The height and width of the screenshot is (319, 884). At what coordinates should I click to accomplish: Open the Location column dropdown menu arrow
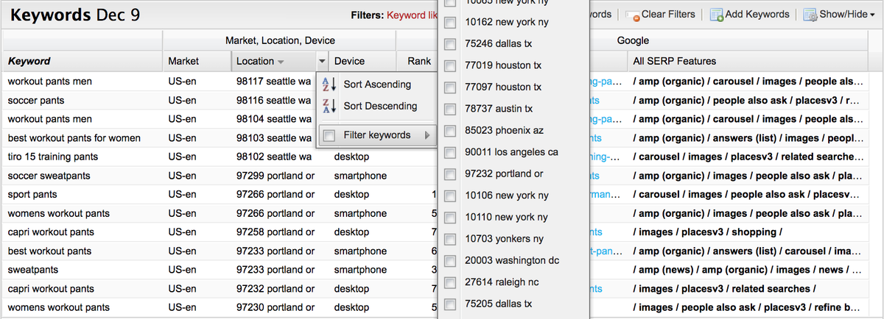322,62
